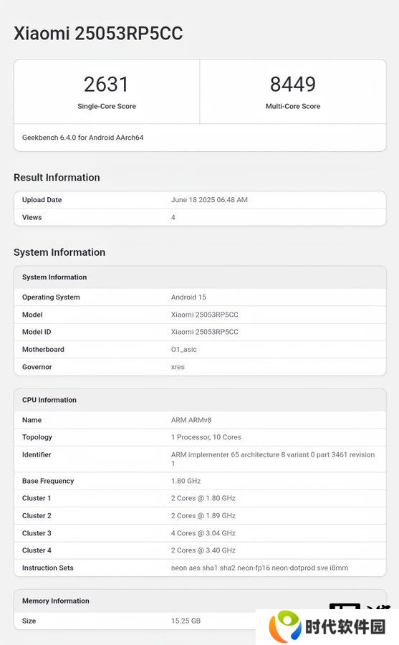Click the large System Information section heading

point(59,252)
